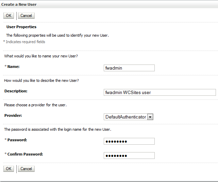Click 'The following properties will be used' sentence
218x182 pixels.
(x=57, y=35)
